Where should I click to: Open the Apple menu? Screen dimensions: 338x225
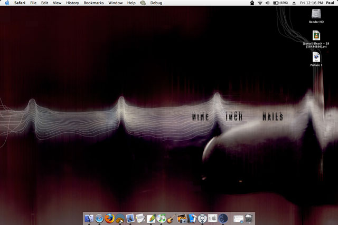click(7, 3)
